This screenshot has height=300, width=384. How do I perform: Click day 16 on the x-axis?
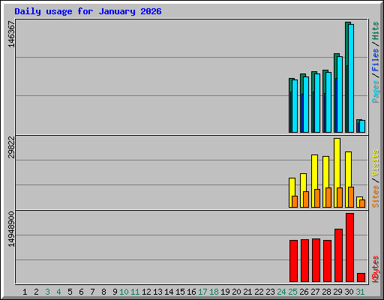point(191,292)
